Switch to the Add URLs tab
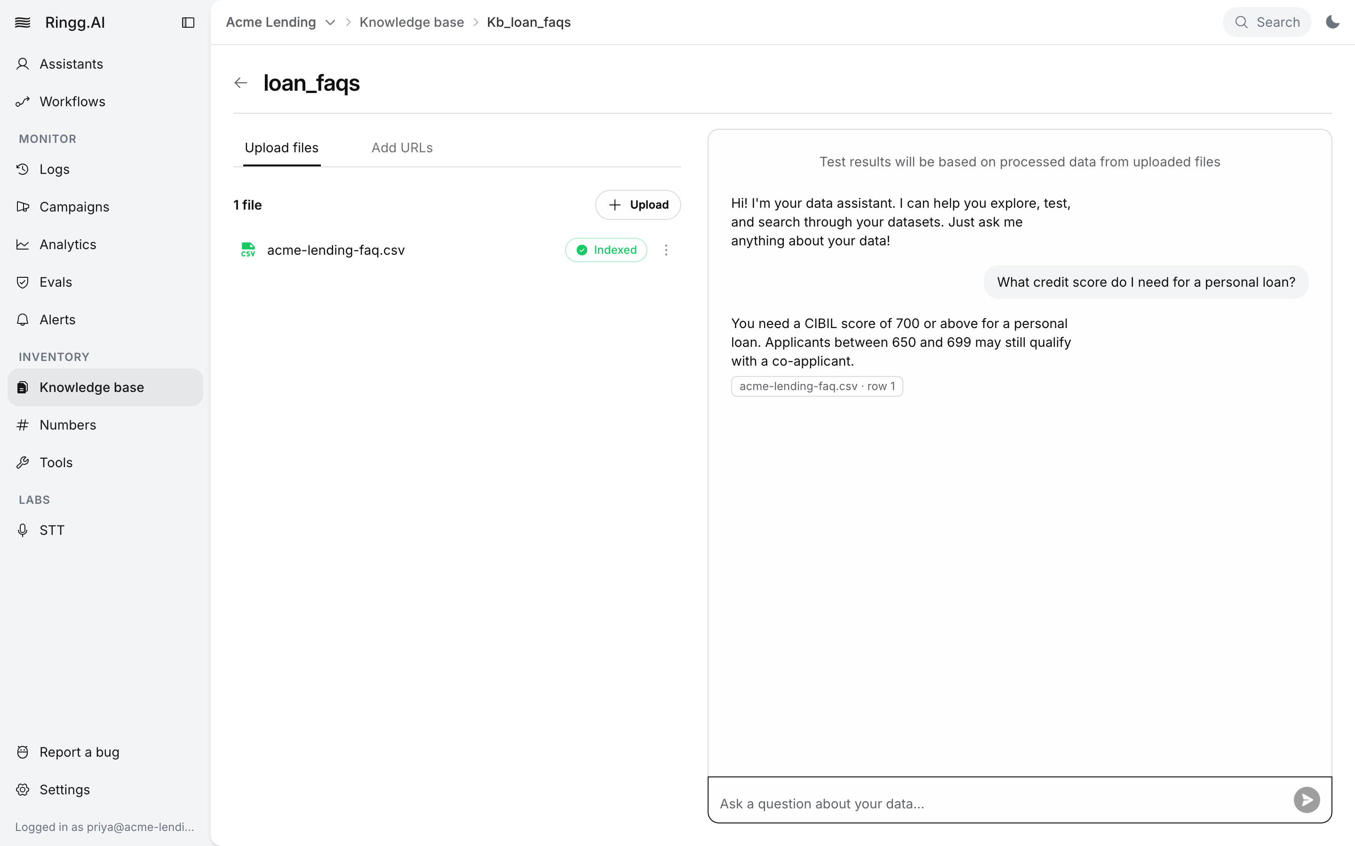1355x846 pixels. tap(402, 148)
